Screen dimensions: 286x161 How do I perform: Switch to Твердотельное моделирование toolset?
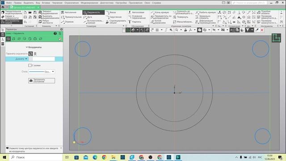tap(12, 13)
